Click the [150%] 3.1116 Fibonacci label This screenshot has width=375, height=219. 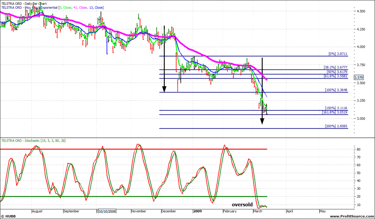coord(336,108)
